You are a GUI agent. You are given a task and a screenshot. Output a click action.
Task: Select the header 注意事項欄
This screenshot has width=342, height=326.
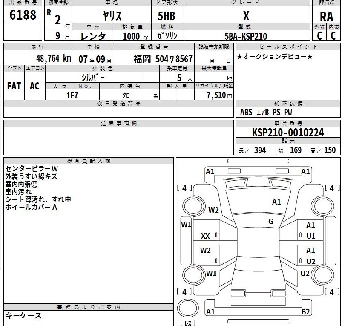[119, 124]
